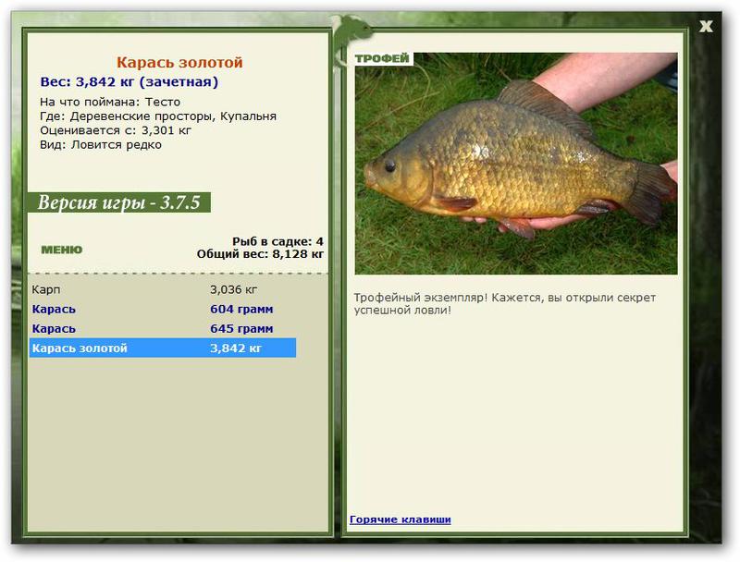Select the highlighted Карась золотой row

[x=163, y=348]
